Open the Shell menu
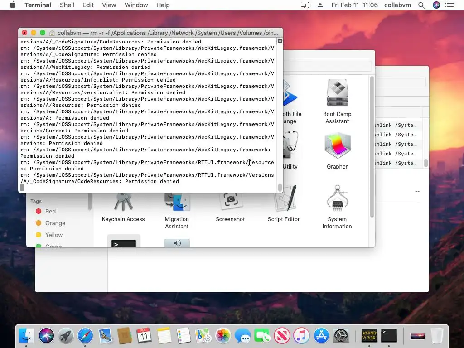Screen dimensions: 464x348 pyautogui.click(x=67, y=5)
